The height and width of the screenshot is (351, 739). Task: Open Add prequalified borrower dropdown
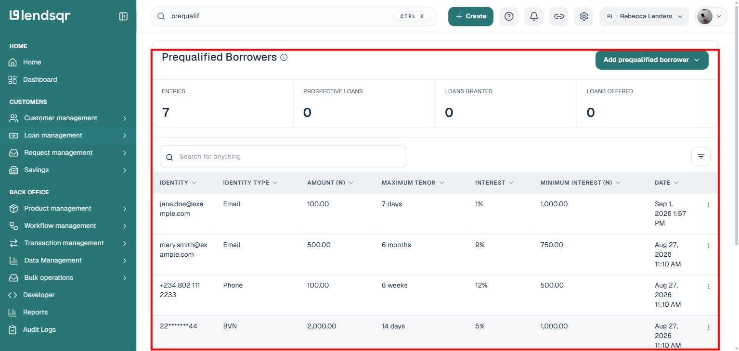click(x=652, y=60)
